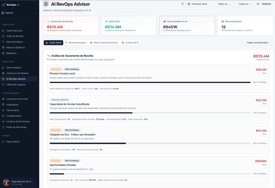Click the Cobertura de Pipeline icon
Image resolution: width=275 pixels, height=188 pixels.
click(x=3, y=73)
